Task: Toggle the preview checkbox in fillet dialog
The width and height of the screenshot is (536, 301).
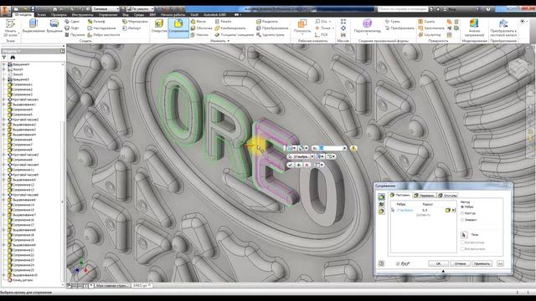Action: pyautogui.click(x=398, y=264)
